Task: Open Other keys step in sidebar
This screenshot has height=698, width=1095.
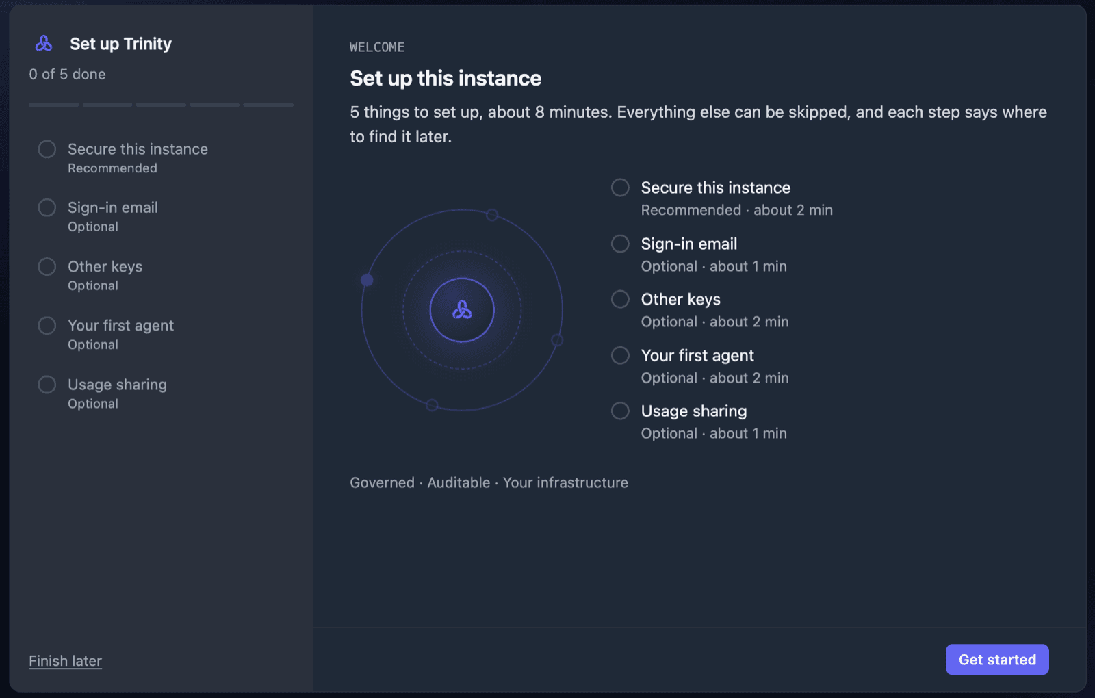Action: [161, 275]
